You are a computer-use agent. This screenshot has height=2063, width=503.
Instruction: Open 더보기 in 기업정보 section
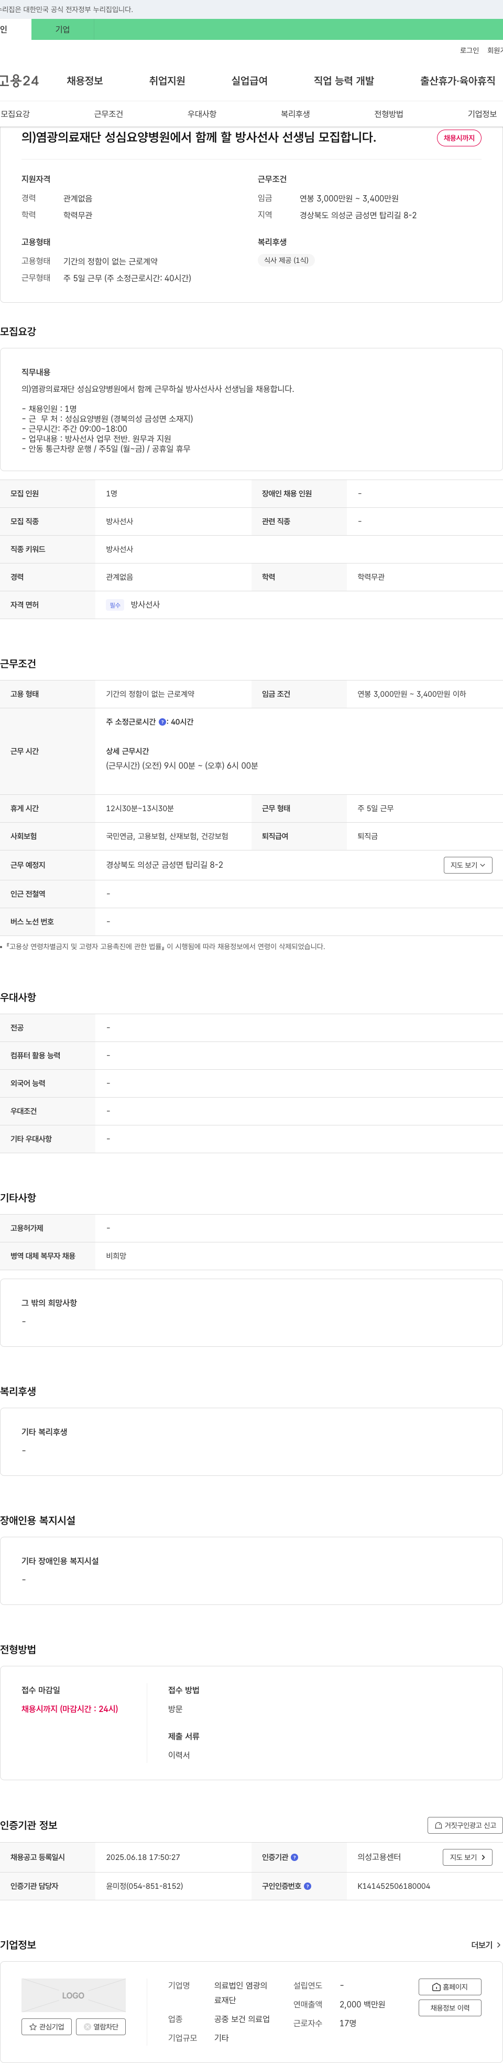click(486, 1945)
